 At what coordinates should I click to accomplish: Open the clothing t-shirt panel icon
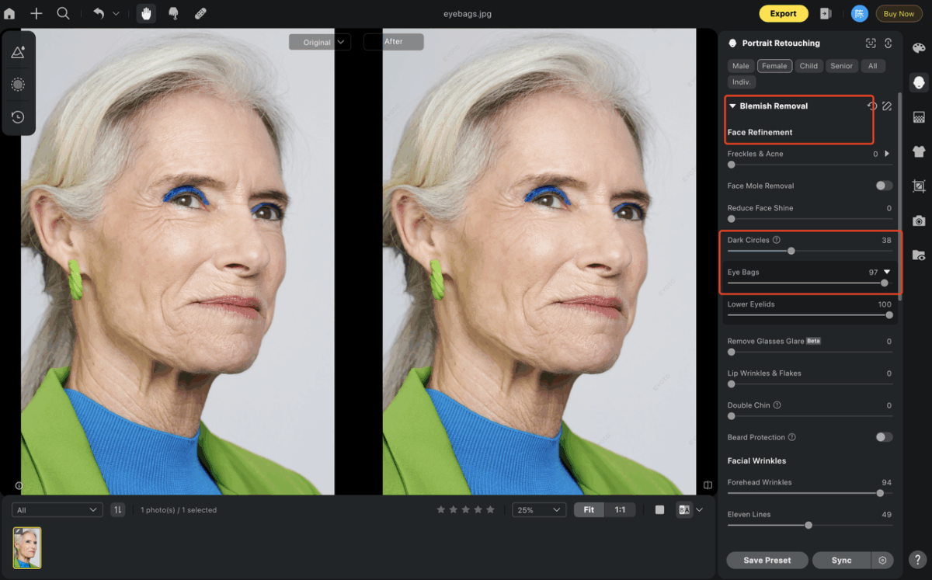coord(919,151)
